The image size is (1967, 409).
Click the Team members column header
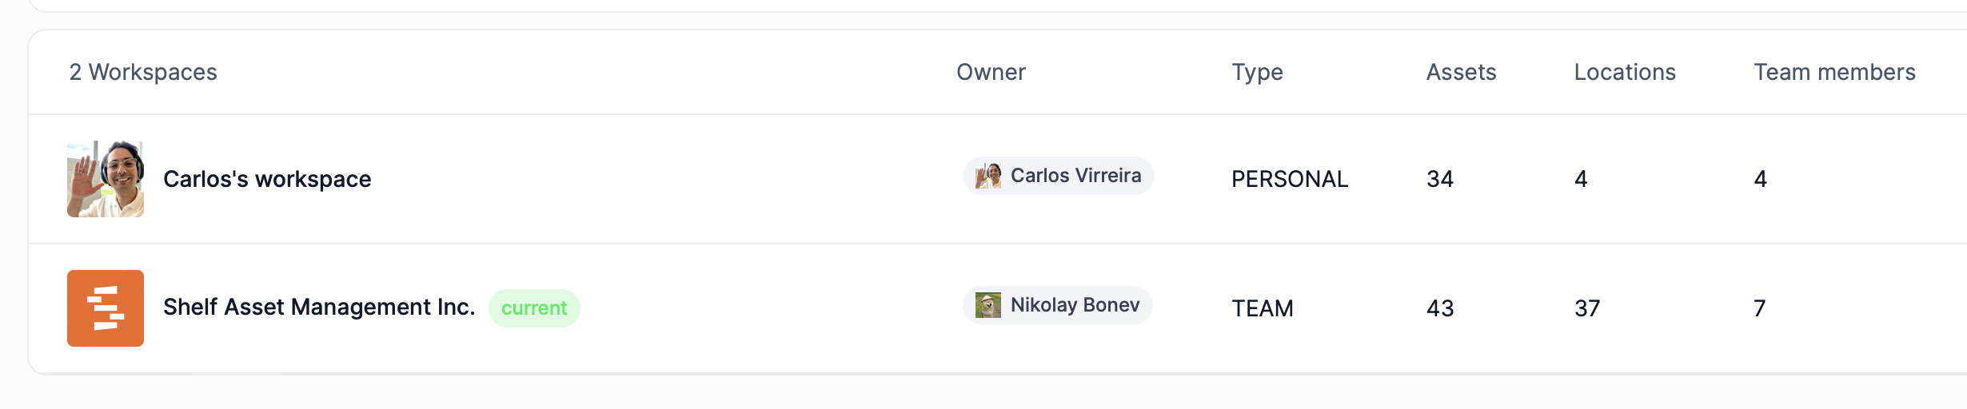(1834, 72)
